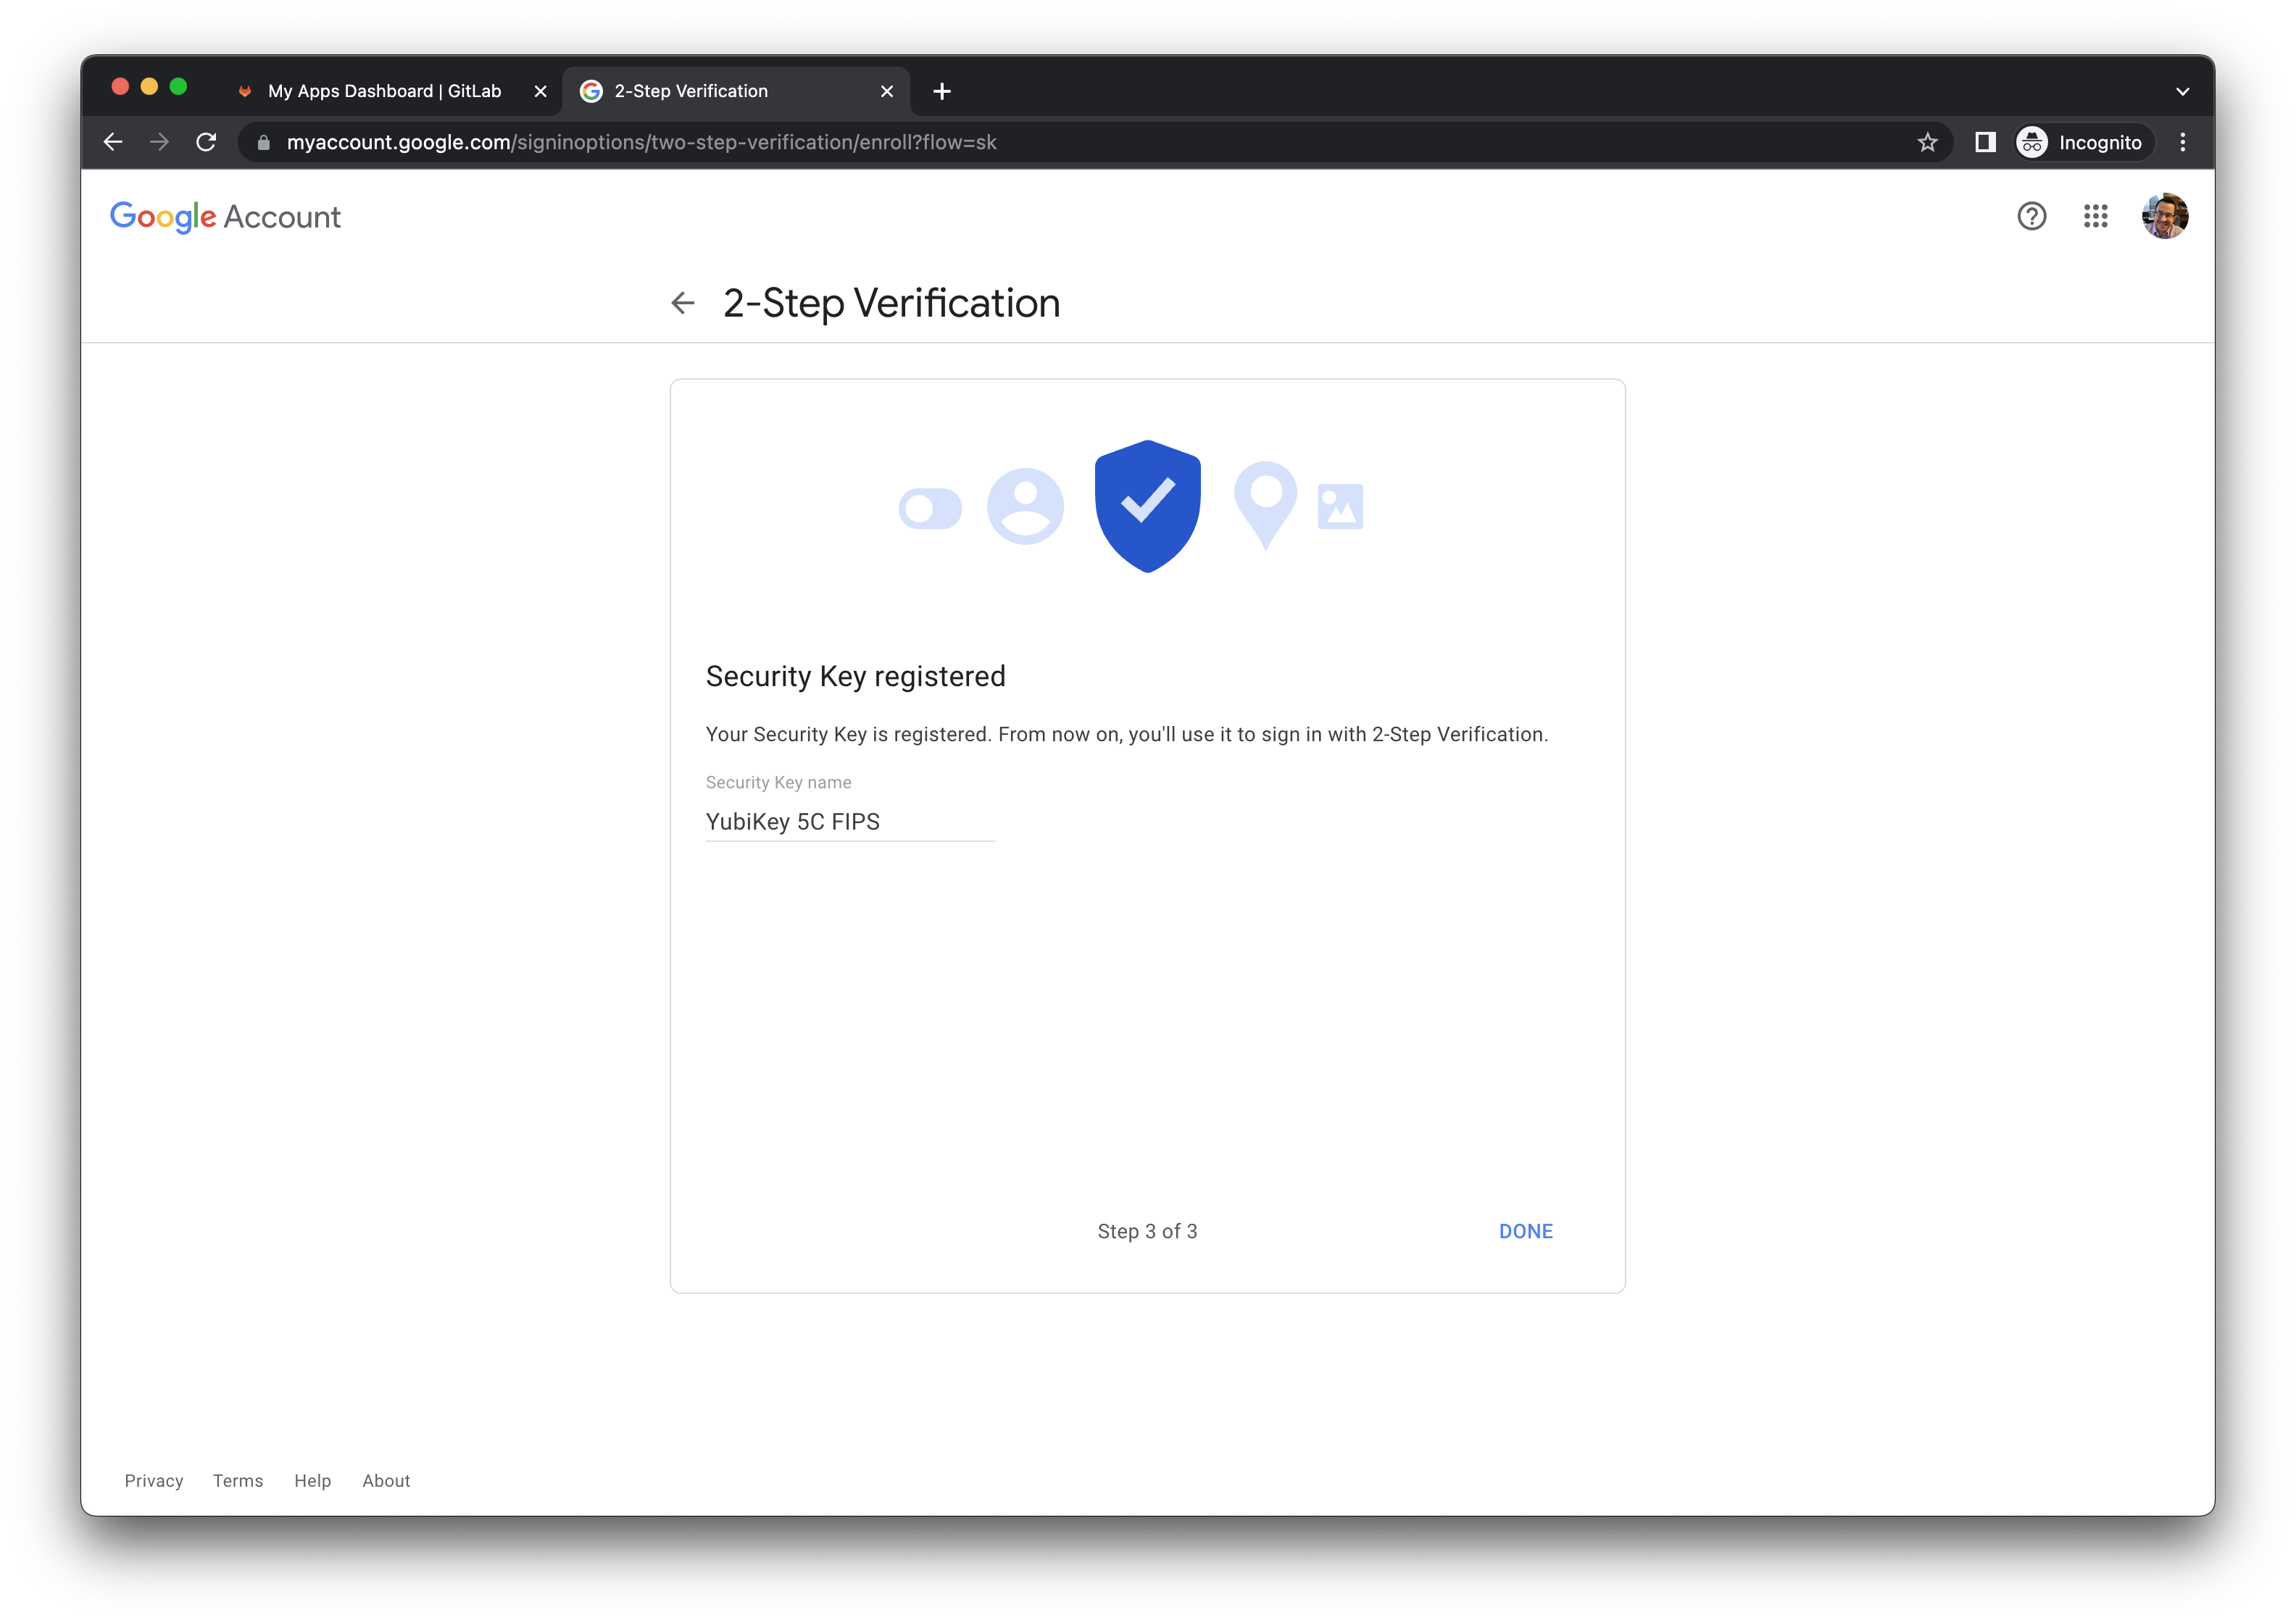Open the Terms footer link
Image resolution: width=2296 pixels, height=1623 pixels.
238,1481
